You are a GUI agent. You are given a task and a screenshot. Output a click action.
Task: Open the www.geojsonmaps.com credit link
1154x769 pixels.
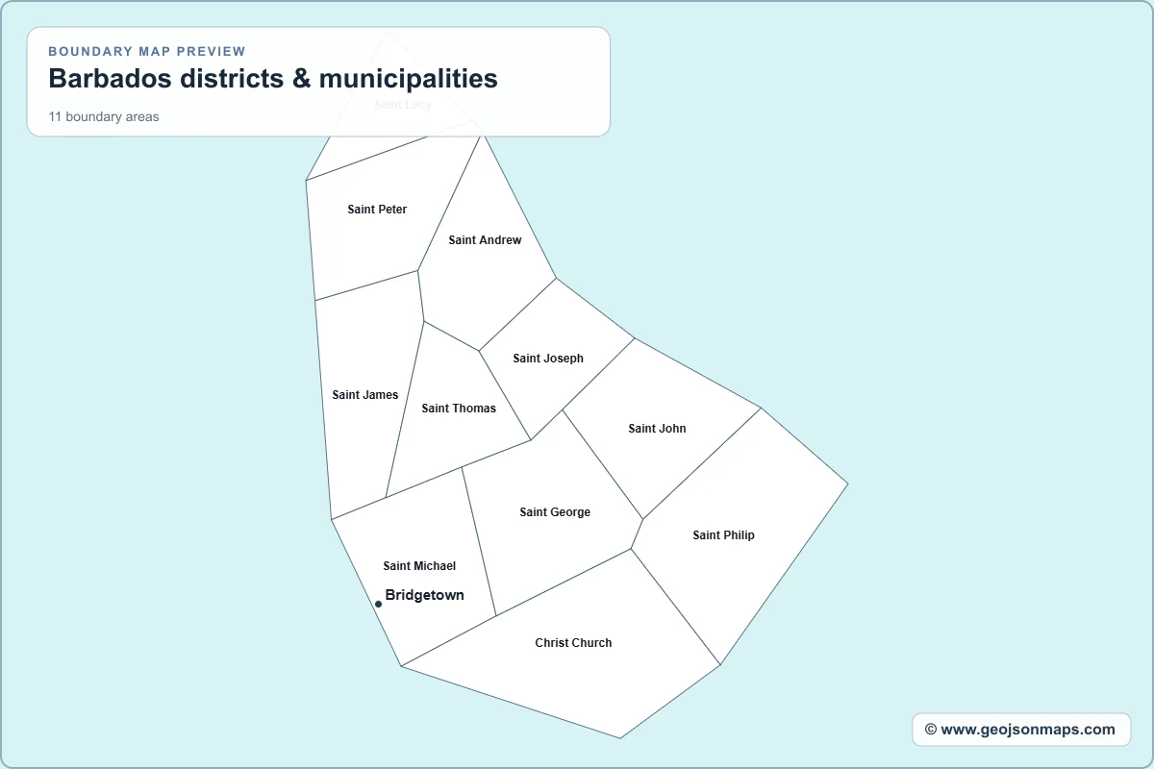click(1020, 730)
